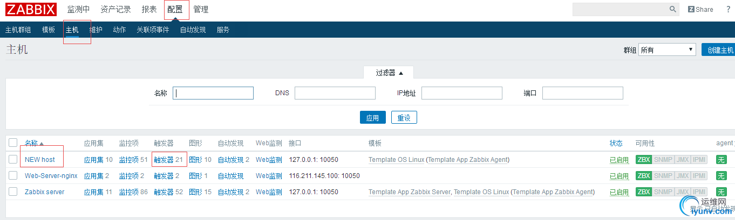Viewport: 735px width, 220px height.
Task: Toggle 已启用 status for NEW host
Action: pos(619,160)
